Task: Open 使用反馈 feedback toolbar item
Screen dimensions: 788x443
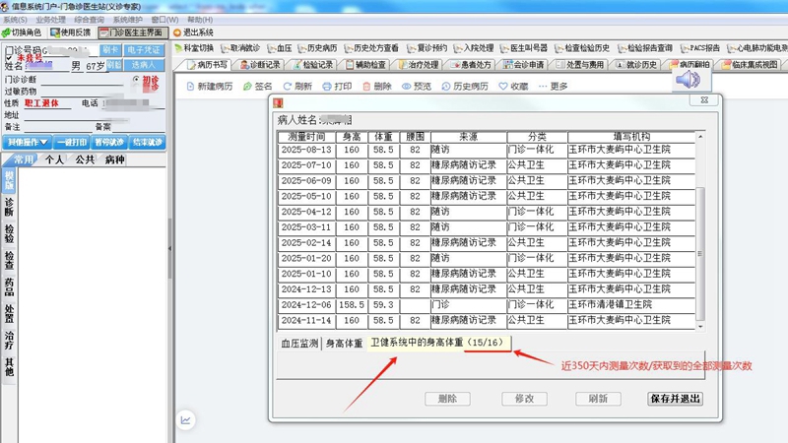Action: 70,32
